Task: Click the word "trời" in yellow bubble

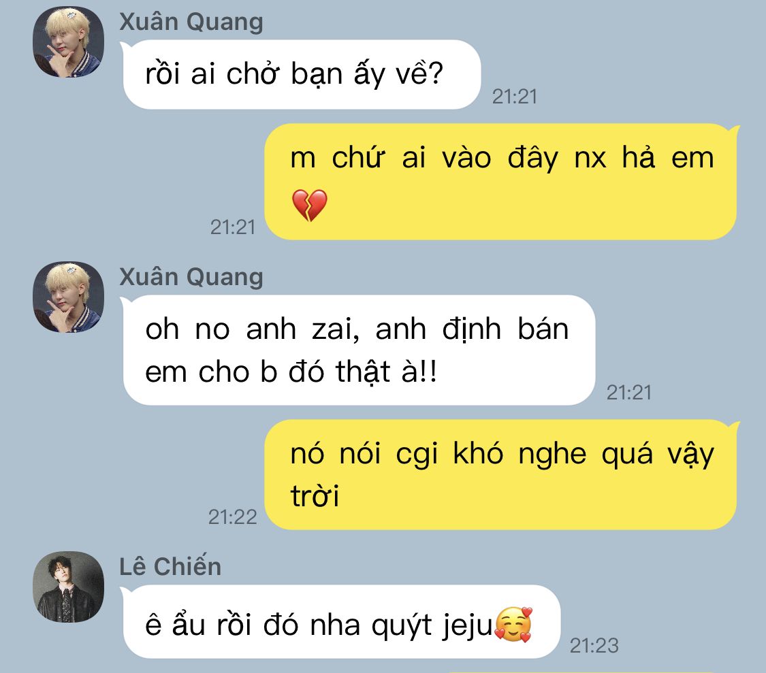Action: [315, 495]
